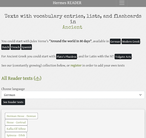
Task: Open Hesse - Gertrud text
Action: tap(16, 122)
